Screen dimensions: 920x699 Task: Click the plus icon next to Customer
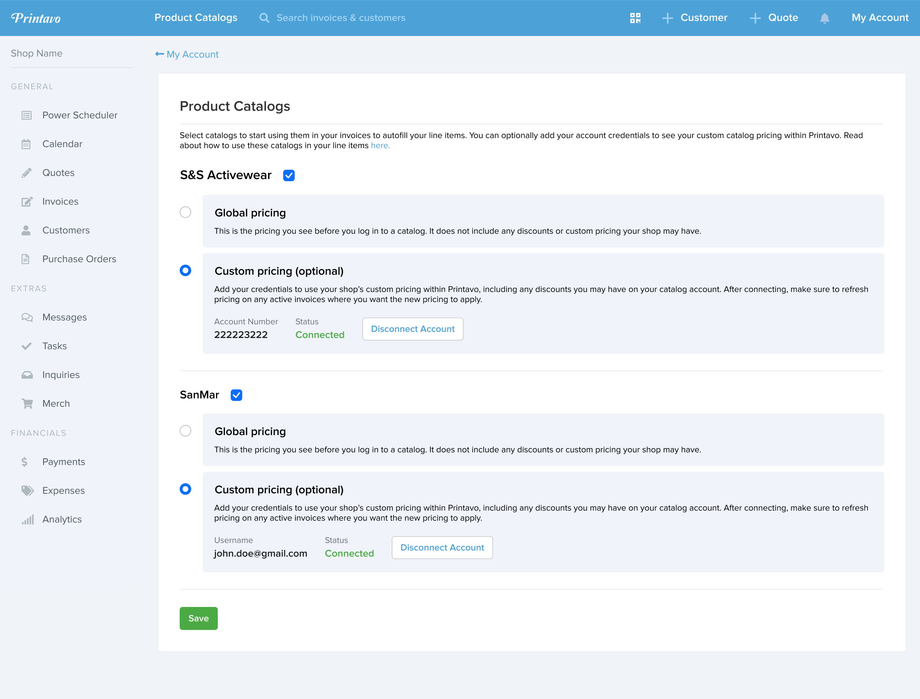[668, 18]
